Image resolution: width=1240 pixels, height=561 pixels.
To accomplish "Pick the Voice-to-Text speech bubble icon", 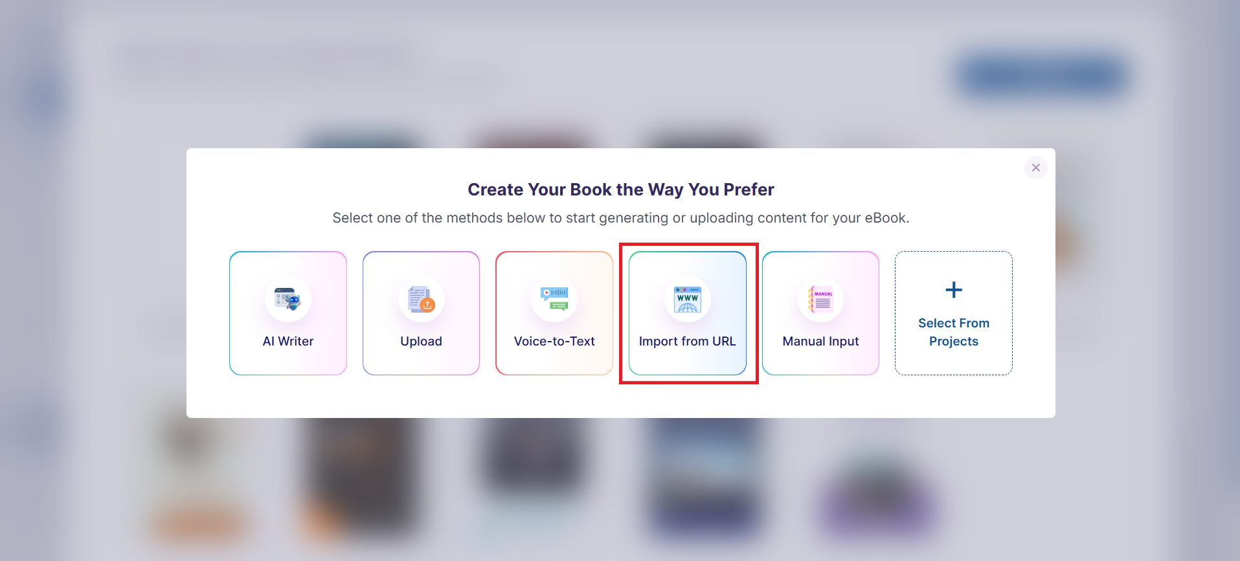I will 555,299.
